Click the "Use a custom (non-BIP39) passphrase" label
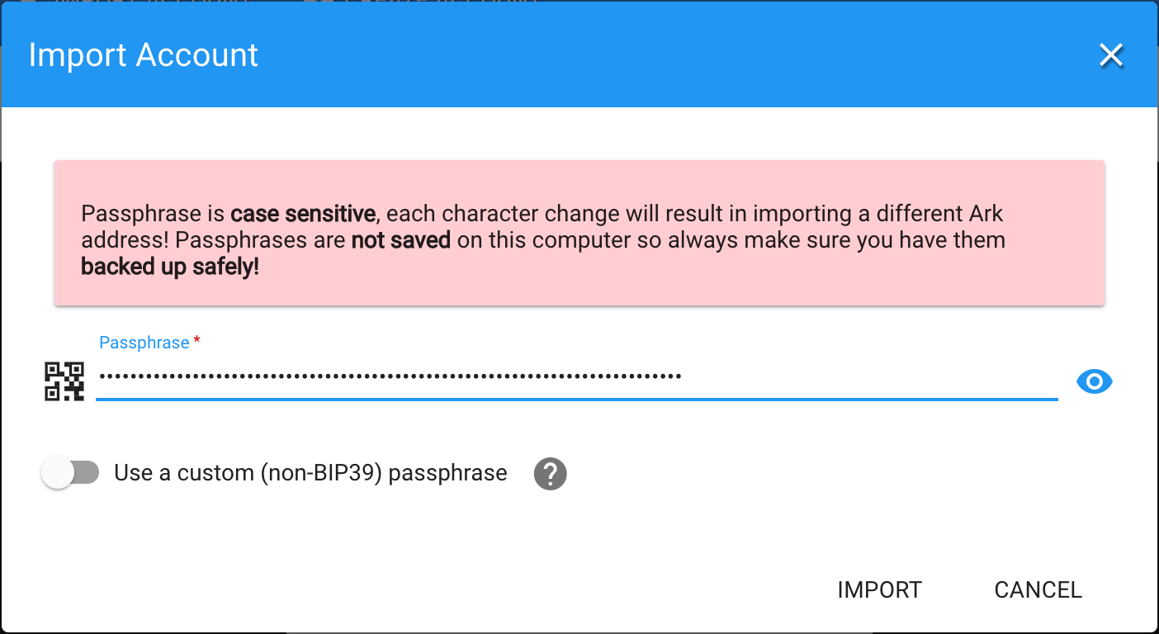The image size is (1159, 634). click(310, 473)
